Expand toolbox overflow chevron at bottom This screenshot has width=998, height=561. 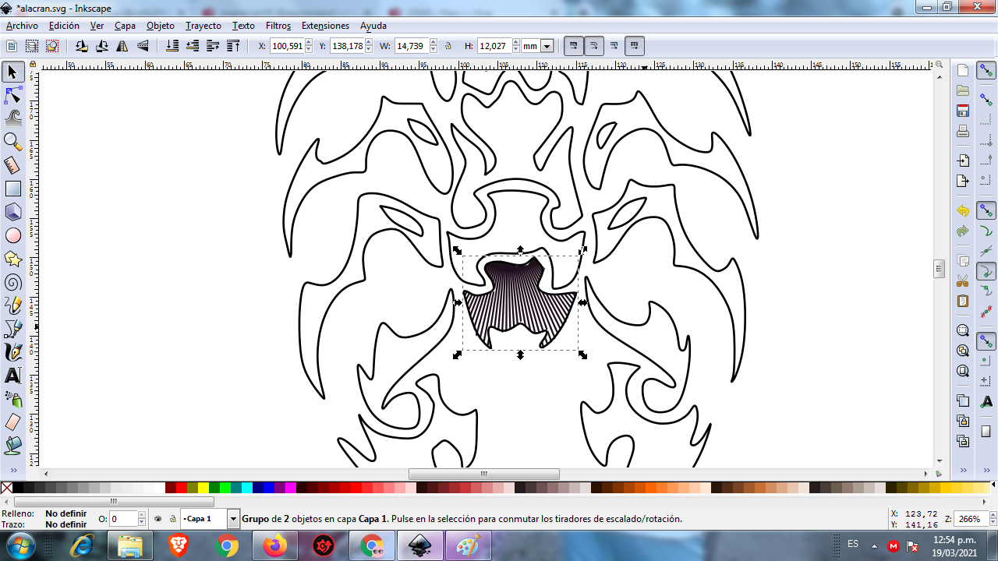[x=12, y=470]
